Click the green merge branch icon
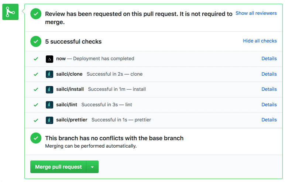 click(x=10, y=12)
